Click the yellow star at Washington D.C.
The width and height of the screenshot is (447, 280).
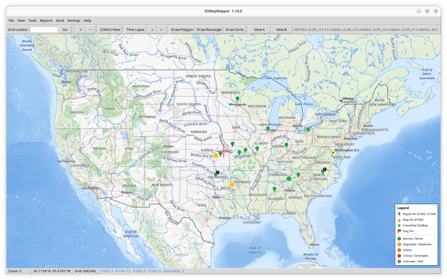[333, 152]
